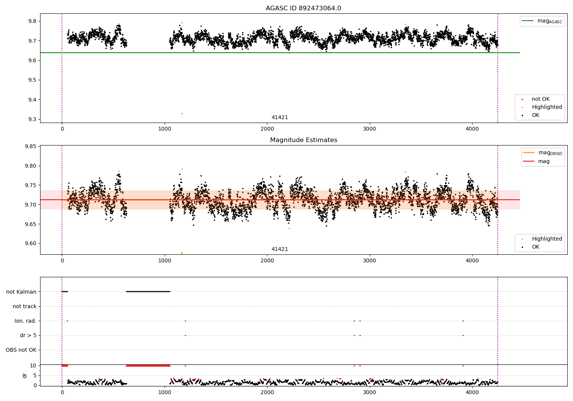Image resolution: width=573 pixels, height=401 pixels.
Task: Click the orange 'Highlighted' legend marker in top plot
Action: click(522, 108)
